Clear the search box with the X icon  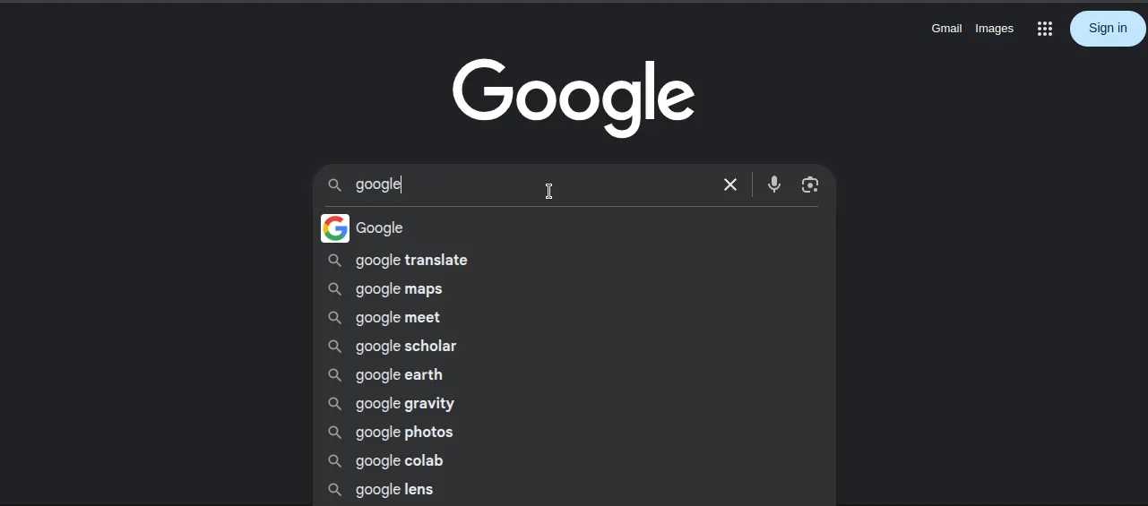point(730,184)
